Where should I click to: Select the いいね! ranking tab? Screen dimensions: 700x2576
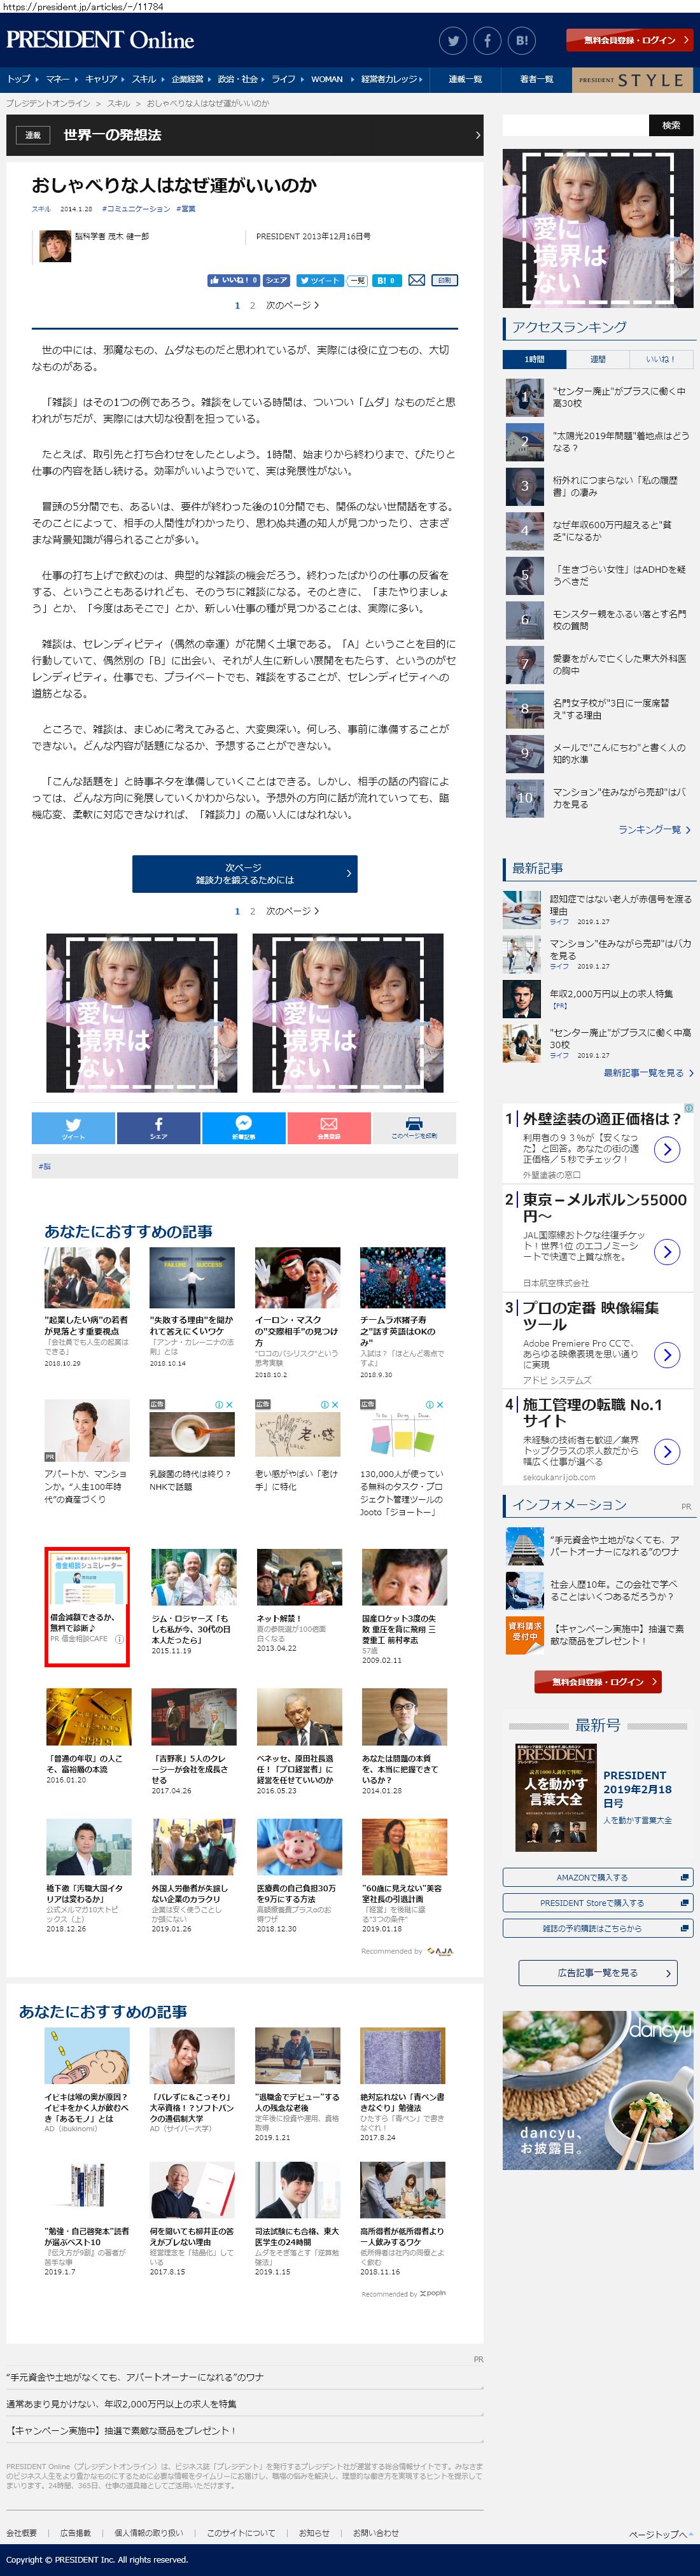[x=660, y=359]
